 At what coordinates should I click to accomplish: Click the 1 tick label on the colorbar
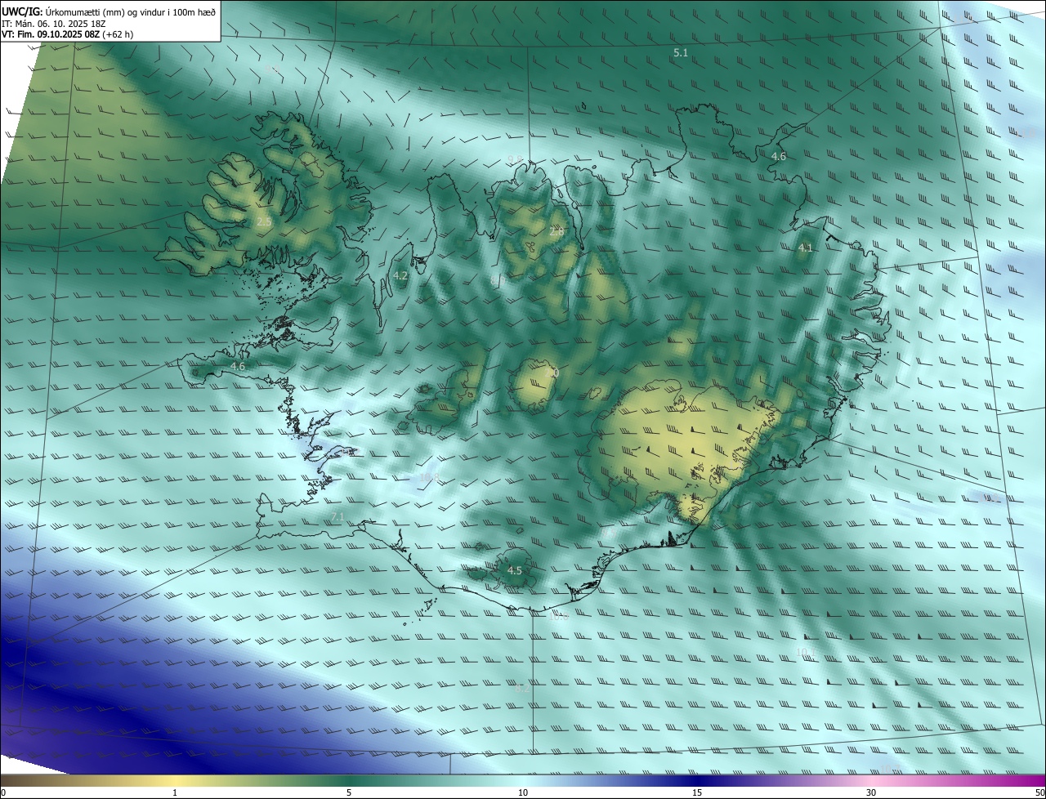tap(175, 792)
